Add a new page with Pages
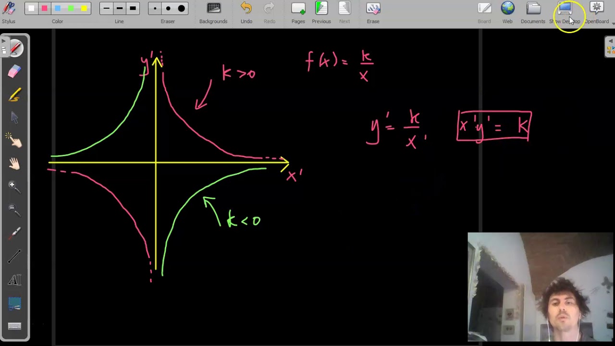 coord(298,12)
